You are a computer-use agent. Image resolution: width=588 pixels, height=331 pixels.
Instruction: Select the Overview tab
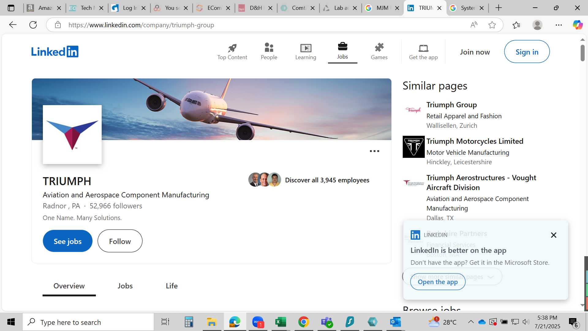click(x=69, y=286)
